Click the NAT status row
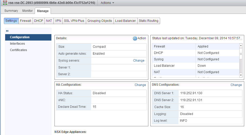This screenshot has height=135, width=246. coord(196,72)
